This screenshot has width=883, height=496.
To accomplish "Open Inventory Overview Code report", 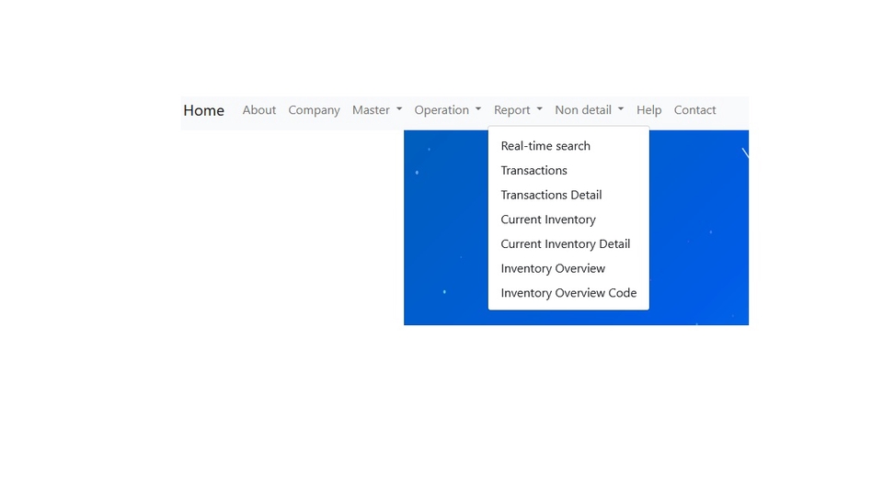I will point(568,293).
